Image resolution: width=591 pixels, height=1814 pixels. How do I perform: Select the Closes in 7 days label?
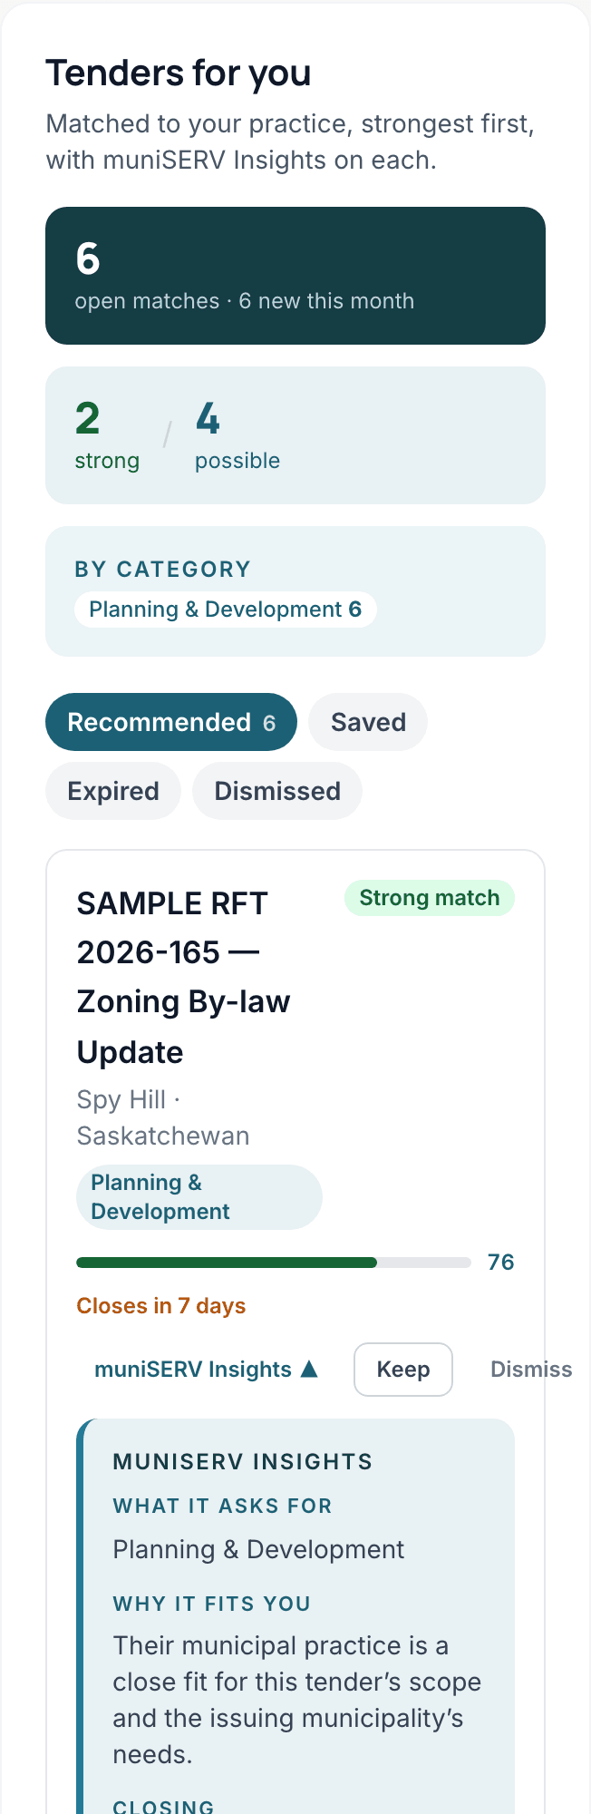(161, 1306)
